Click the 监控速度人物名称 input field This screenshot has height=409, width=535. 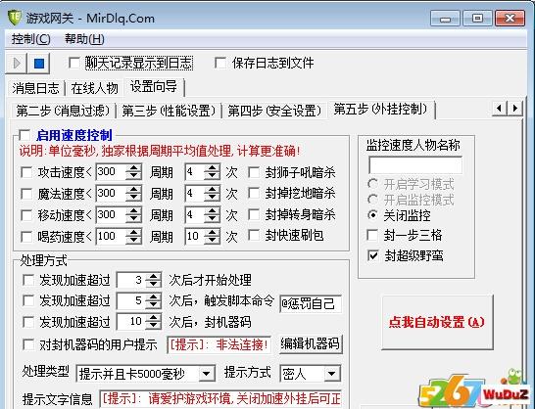pos(415,165)
